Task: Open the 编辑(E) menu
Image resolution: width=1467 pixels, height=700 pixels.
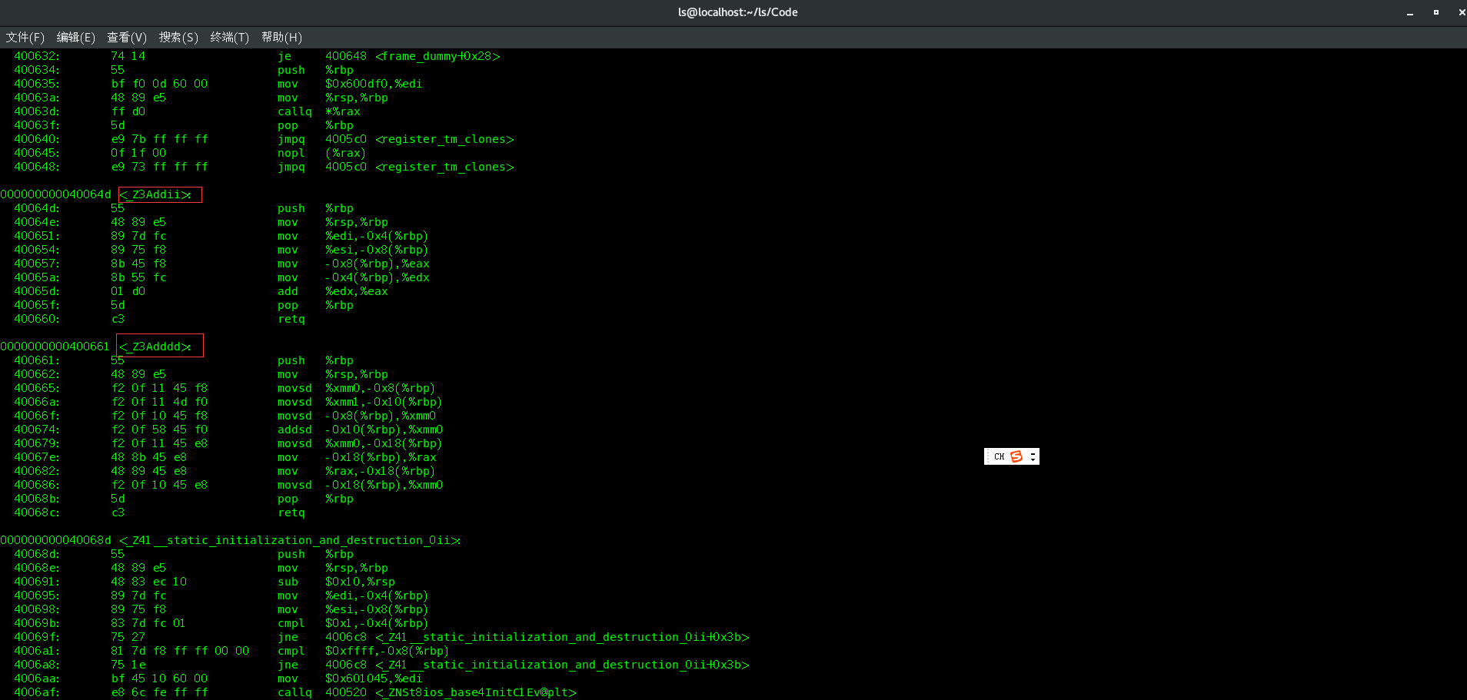Action: 75,37
